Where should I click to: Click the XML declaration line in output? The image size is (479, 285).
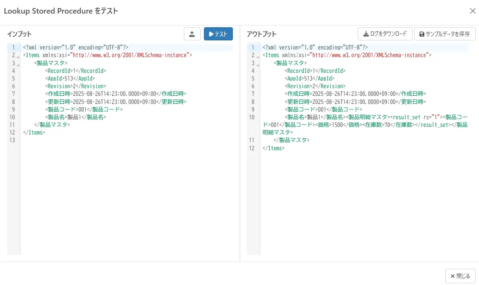pos(315,48)
